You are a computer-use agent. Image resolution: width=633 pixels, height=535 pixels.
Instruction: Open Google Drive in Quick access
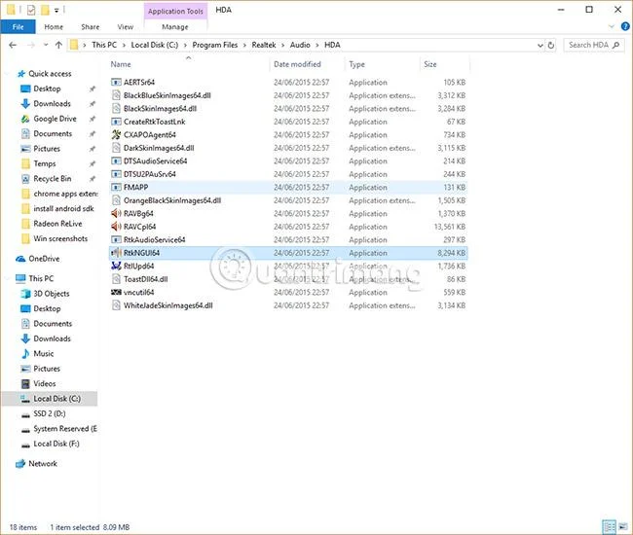tap(55, 119)
